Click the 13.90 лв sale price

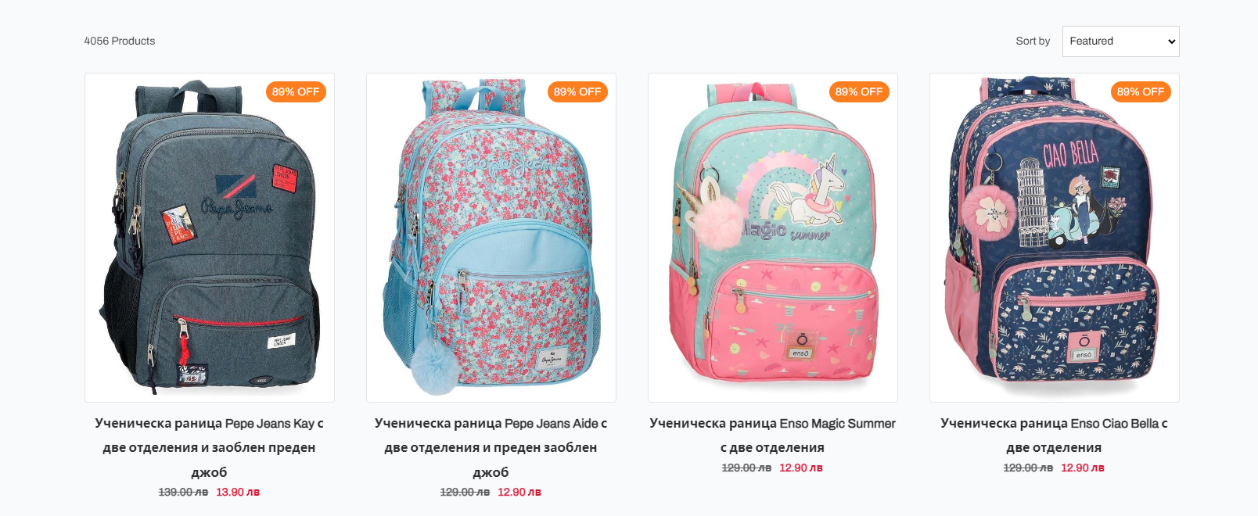click(238, 492)
